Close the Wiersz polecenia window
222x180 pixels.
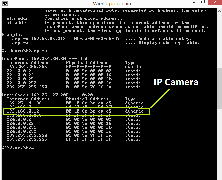point(215,2)
